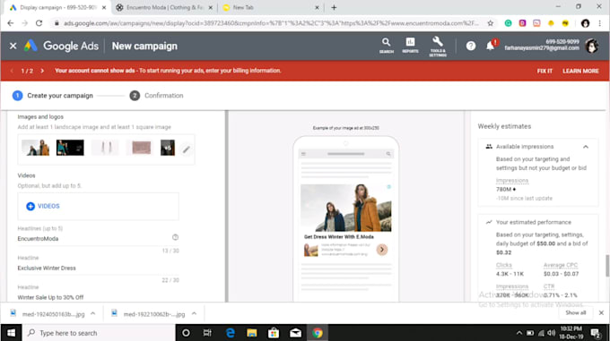Image resolution: width=610 pixels, height=341 pixels.
Task: Open File Explorer from the taskbar
Action: coord(252,333)
